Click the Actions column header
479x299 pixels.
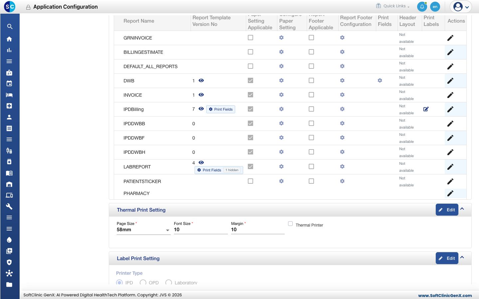(x=456, y=21)
